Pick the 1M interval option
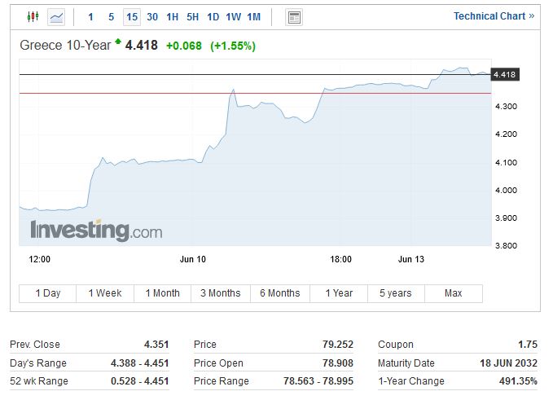This screenshot has width=553, height=400. [x=253, y=16]
